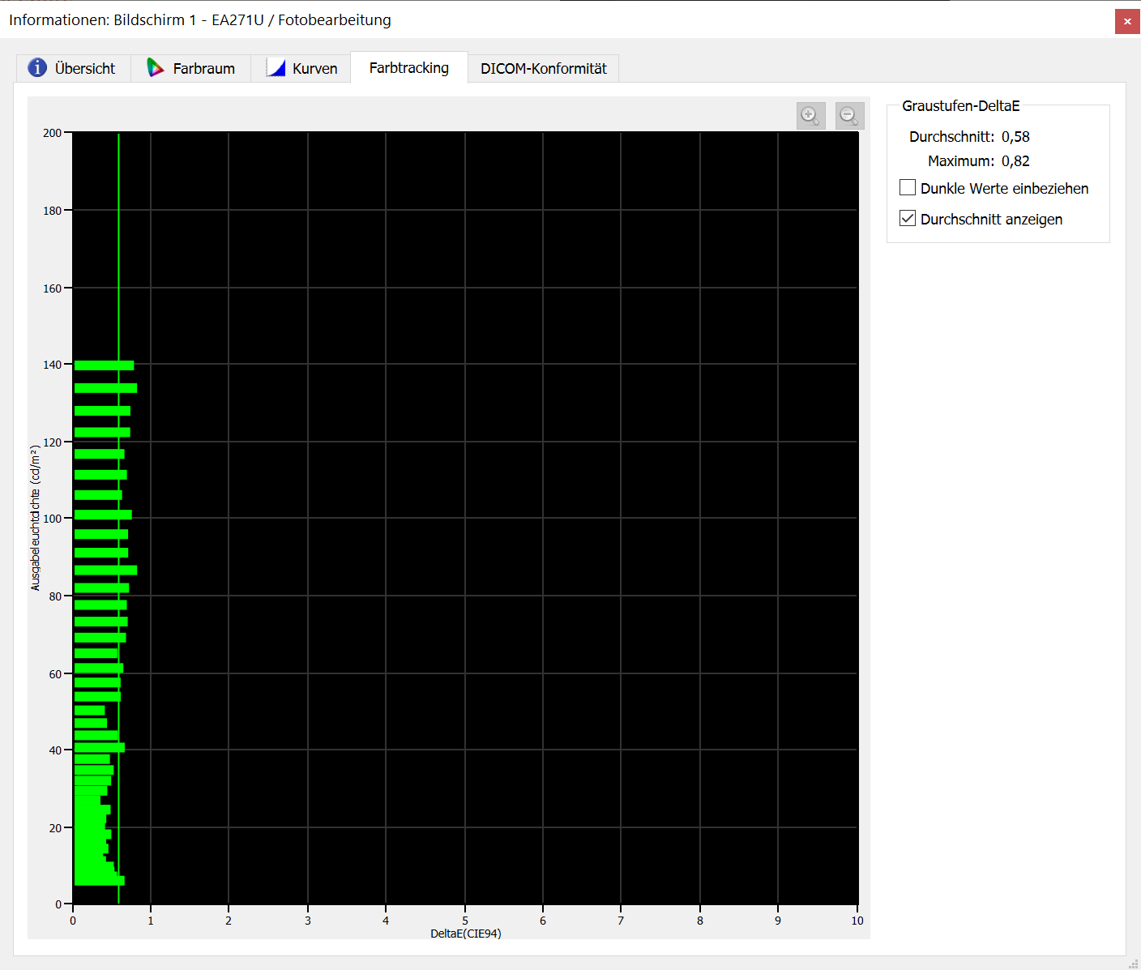The height and width of the screenshot is (970, 1141).
Task: Enable Dunkle Werte einbeziehen checkbox
Action: coord(908,188)
